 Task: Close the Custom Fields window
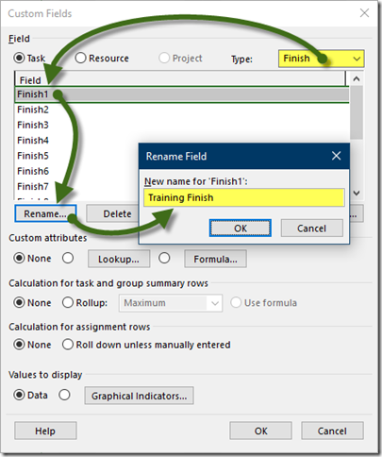click(364, 13)
